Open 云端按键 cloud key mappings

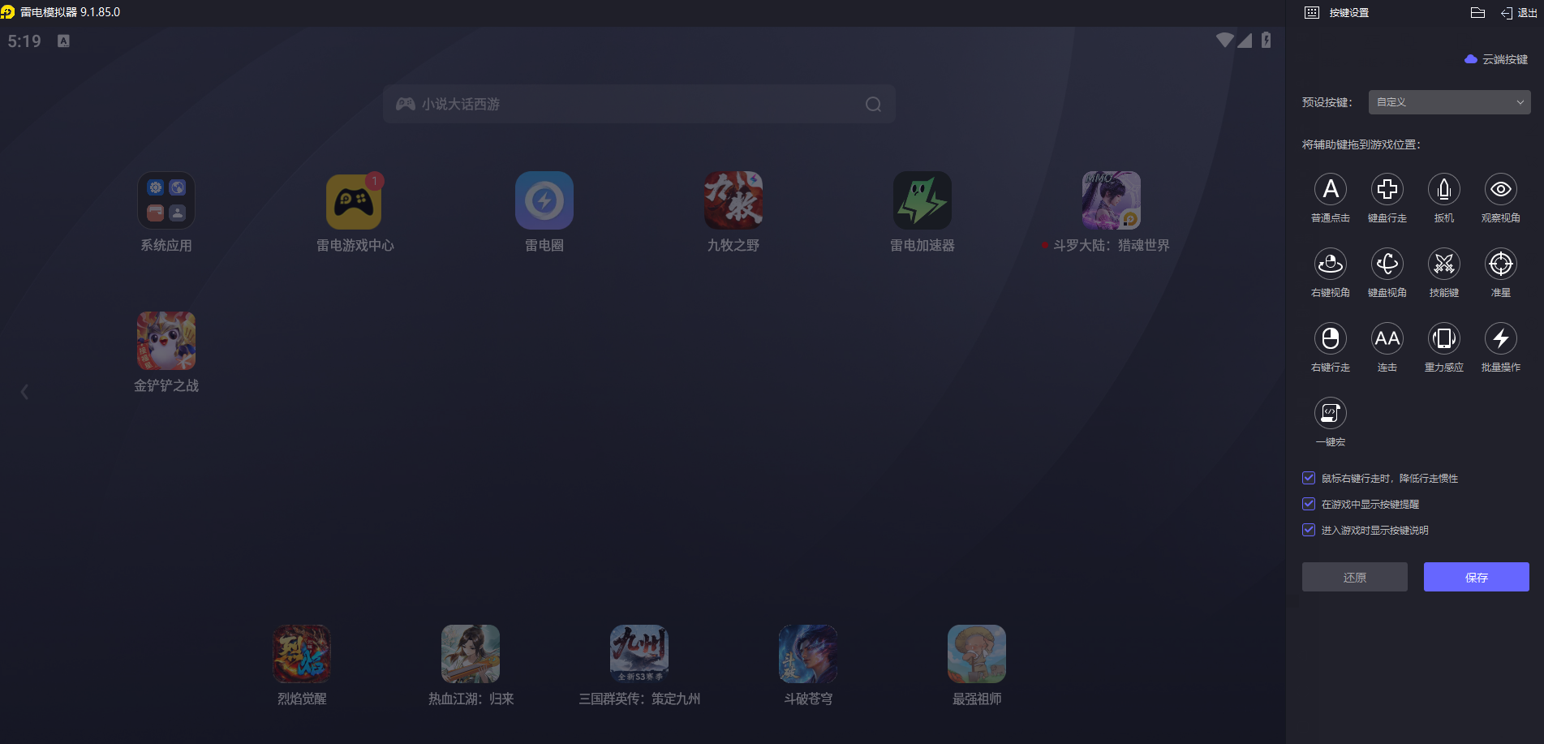pyautogui.click(x=1496, y=59)
